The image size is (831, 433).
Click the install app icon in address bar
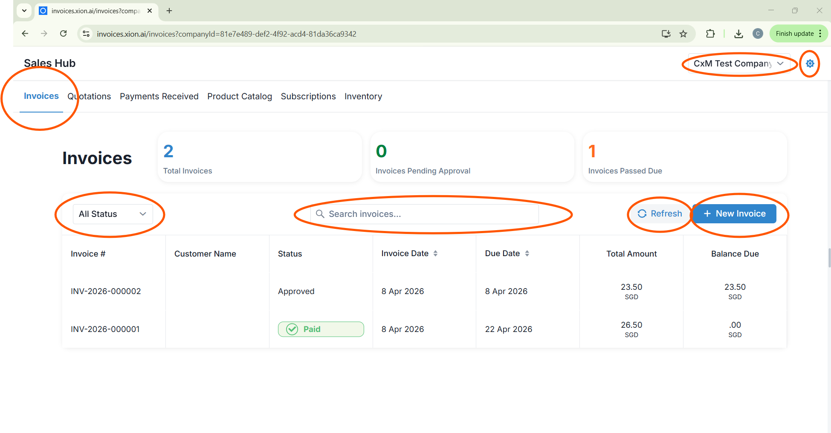666,34
